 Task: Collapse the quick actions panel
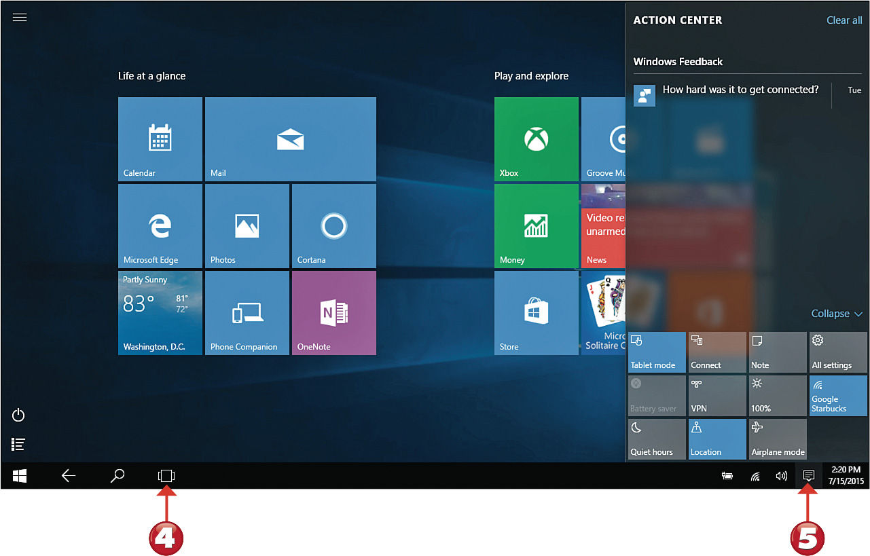837,314
